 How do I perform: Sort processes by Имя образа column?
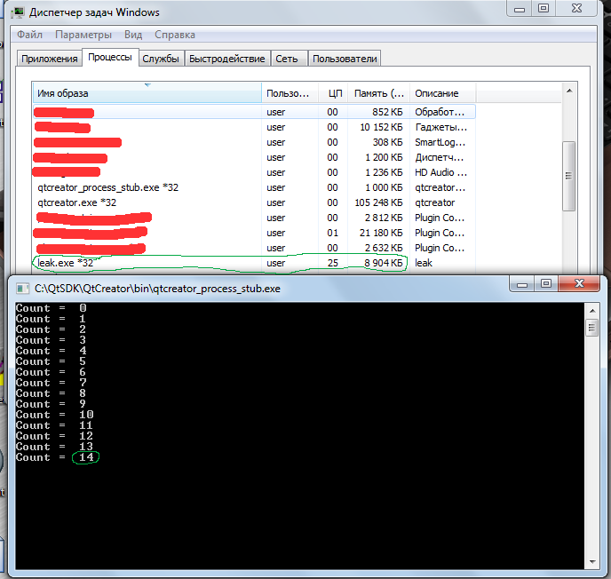tap(147, 93)
